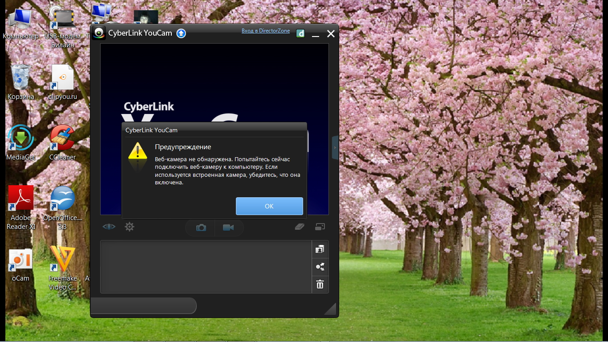Select the clipyou.ru desktop shortcut
This screenshot has height=342, width=608.
[x=63, y=82]
